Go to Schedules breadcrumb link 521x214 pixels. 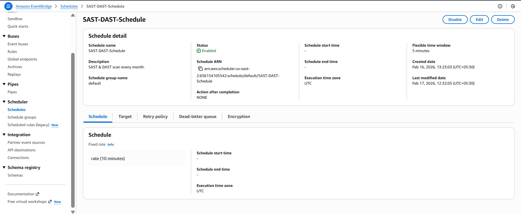click(x=69, y=6)
